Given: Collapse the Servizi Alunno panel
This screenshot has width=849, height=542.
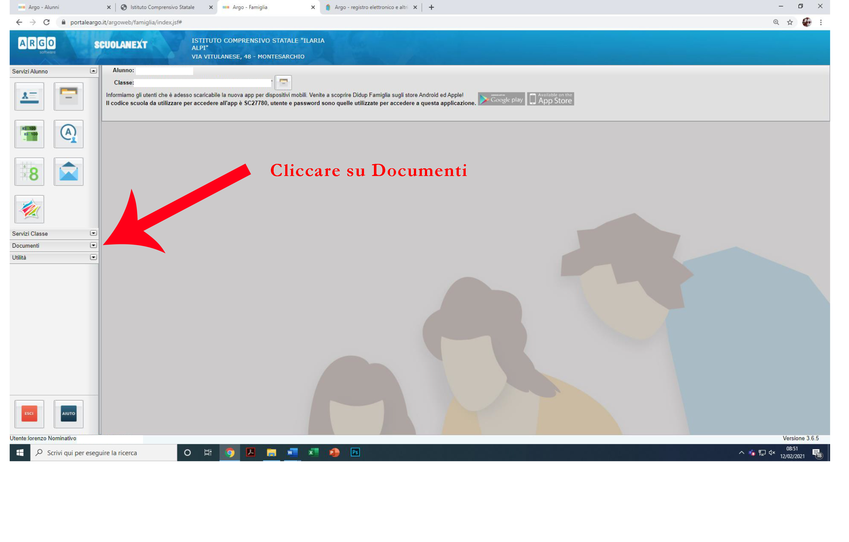Looking at the screenshot, I should (x=93, y=71).
